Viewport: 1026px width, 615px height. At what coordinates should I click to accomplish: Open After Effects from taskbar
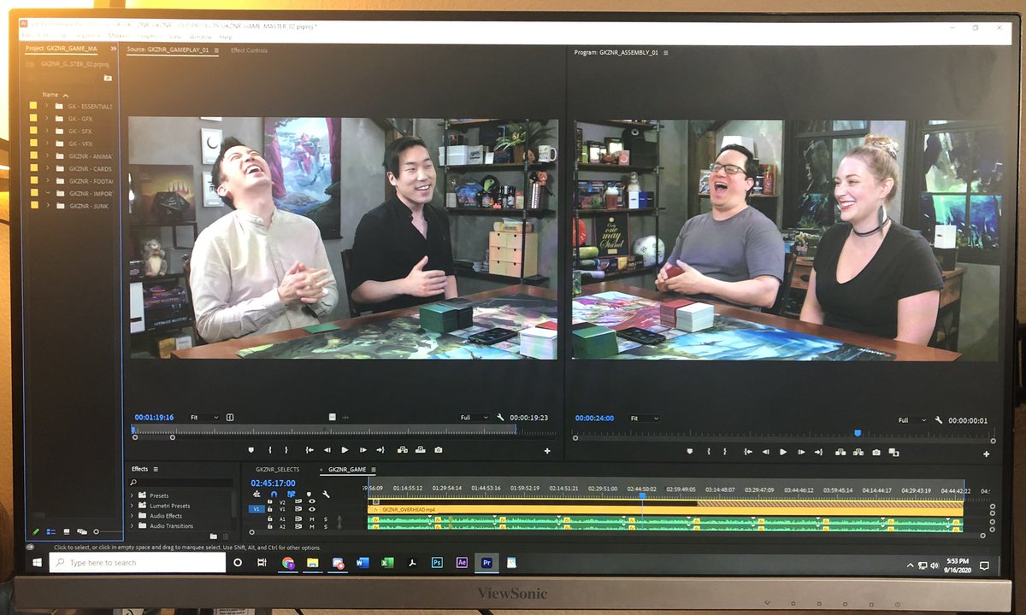[462, 563]
